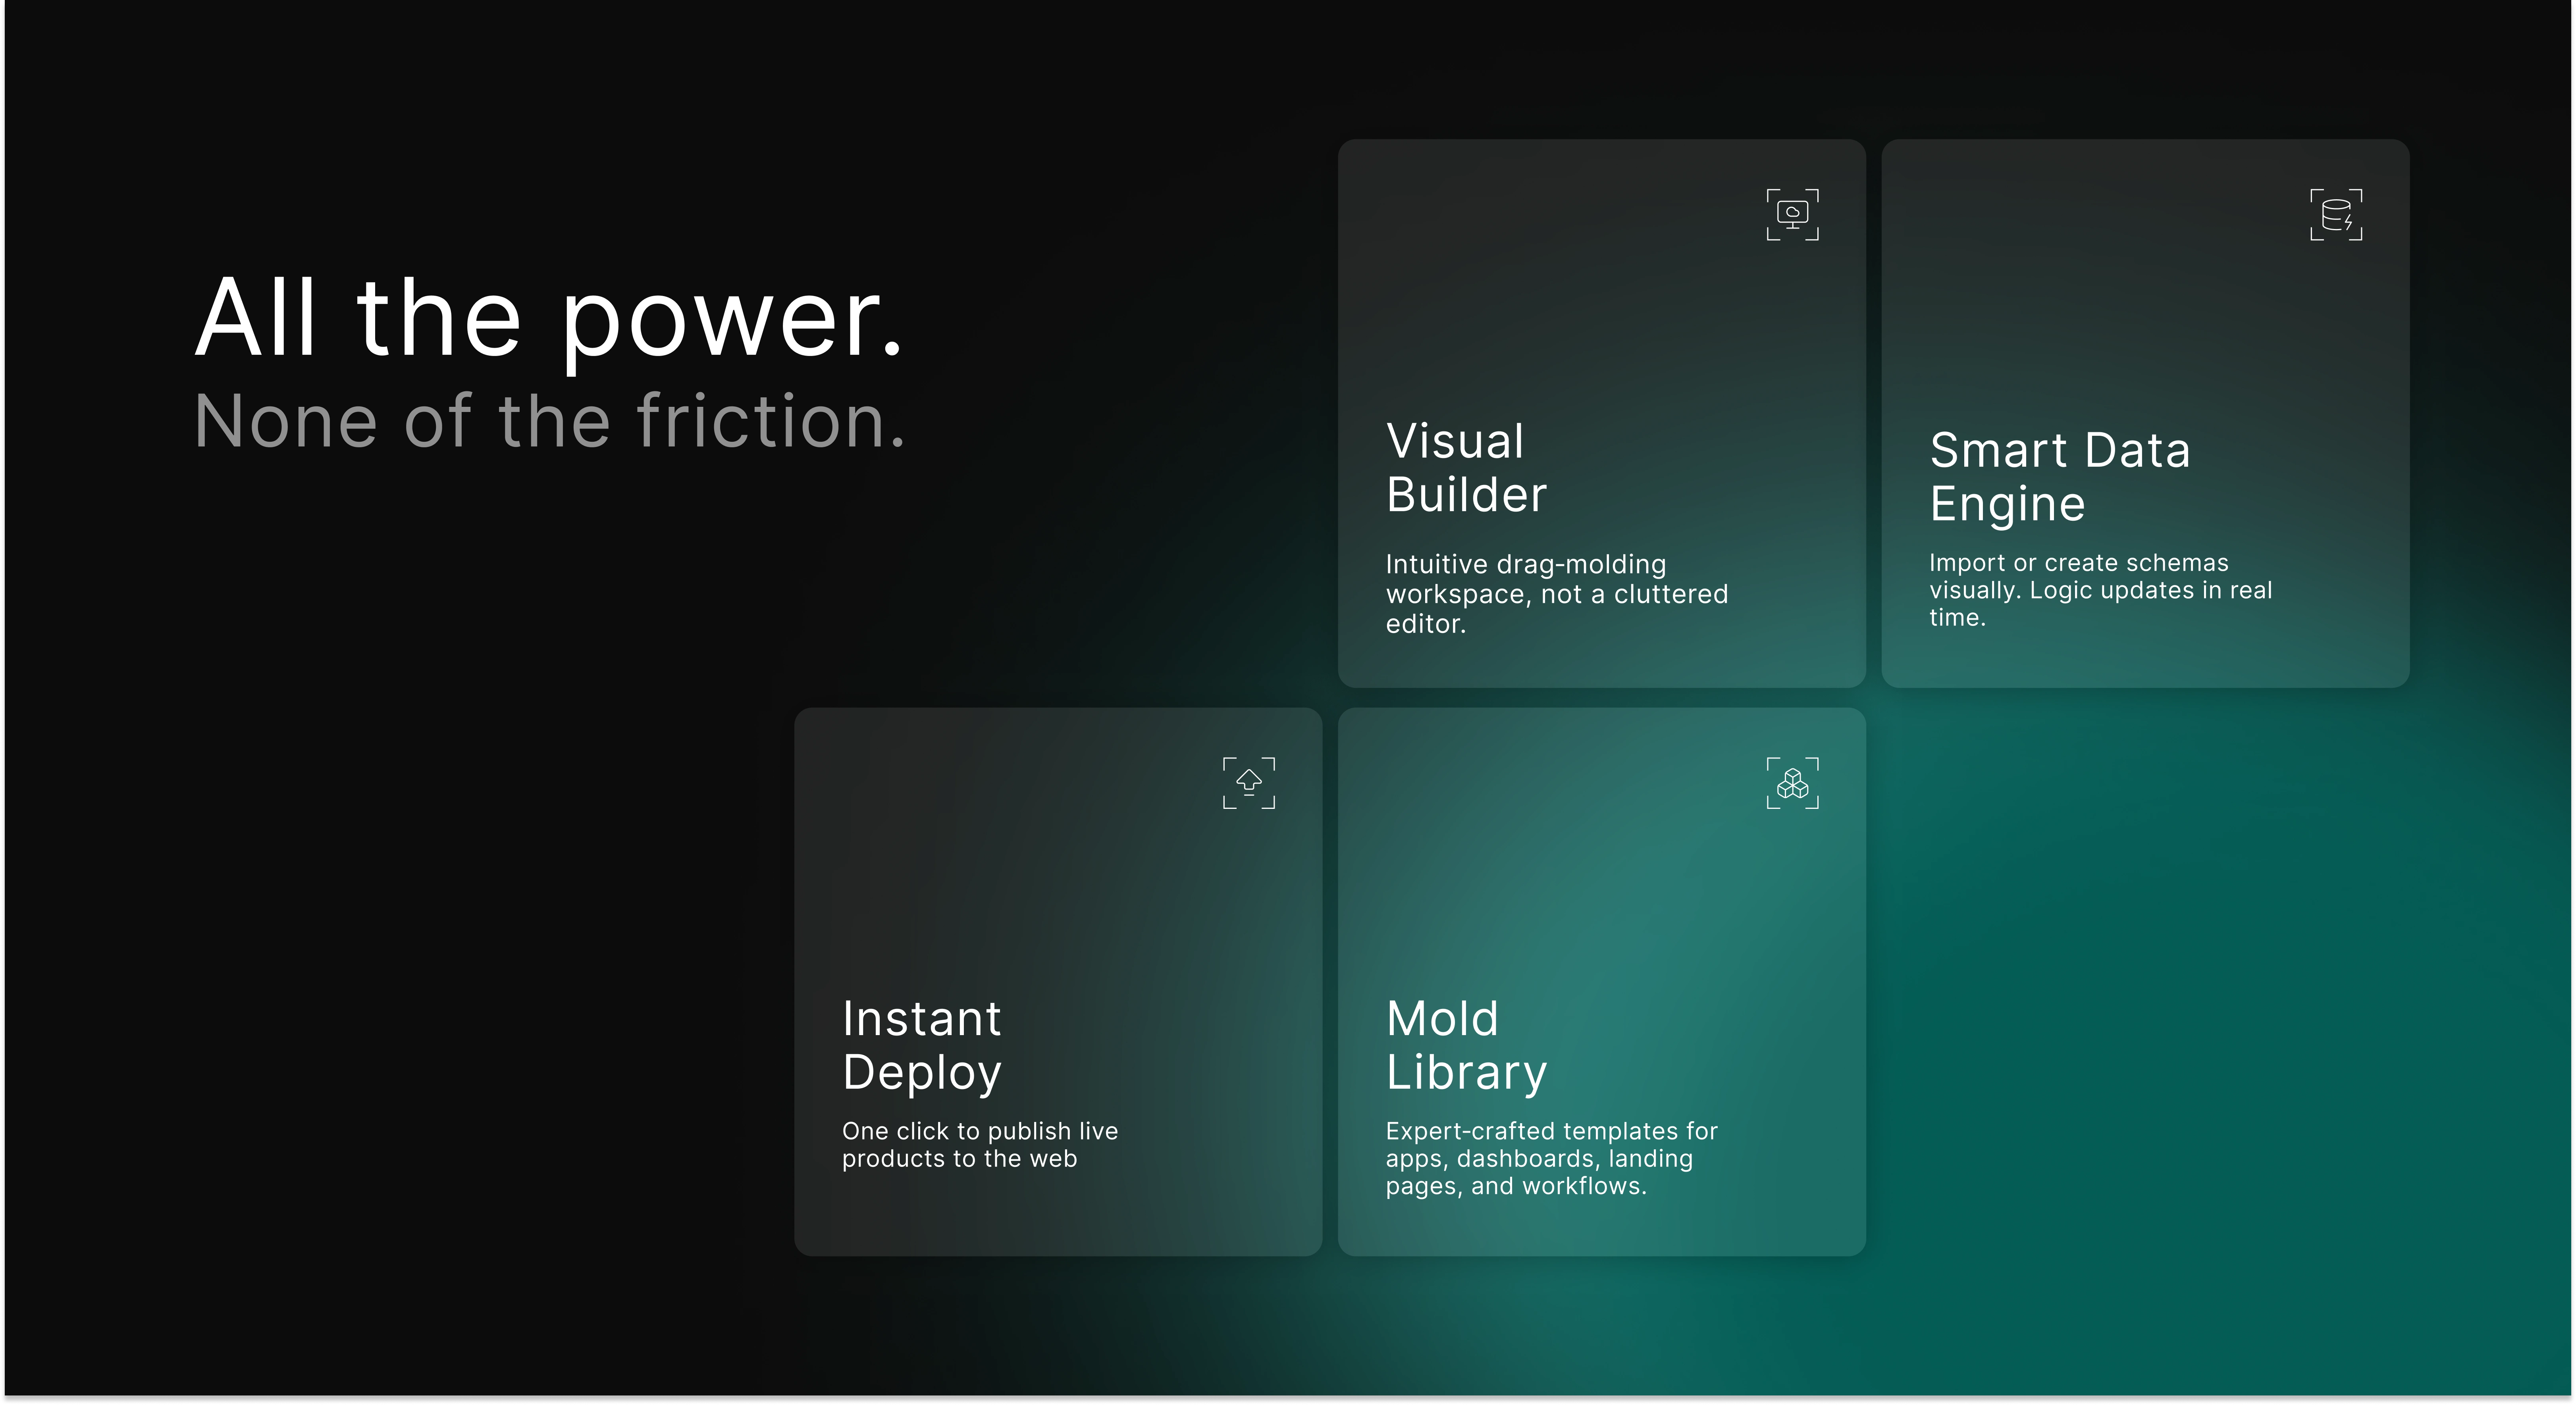Image resolution: width=2576 pixels, height=1405 pixels.
Task: Click the dark empty space left of Instant Deploy
Action: pyautogui.click(x=400, y=980)
